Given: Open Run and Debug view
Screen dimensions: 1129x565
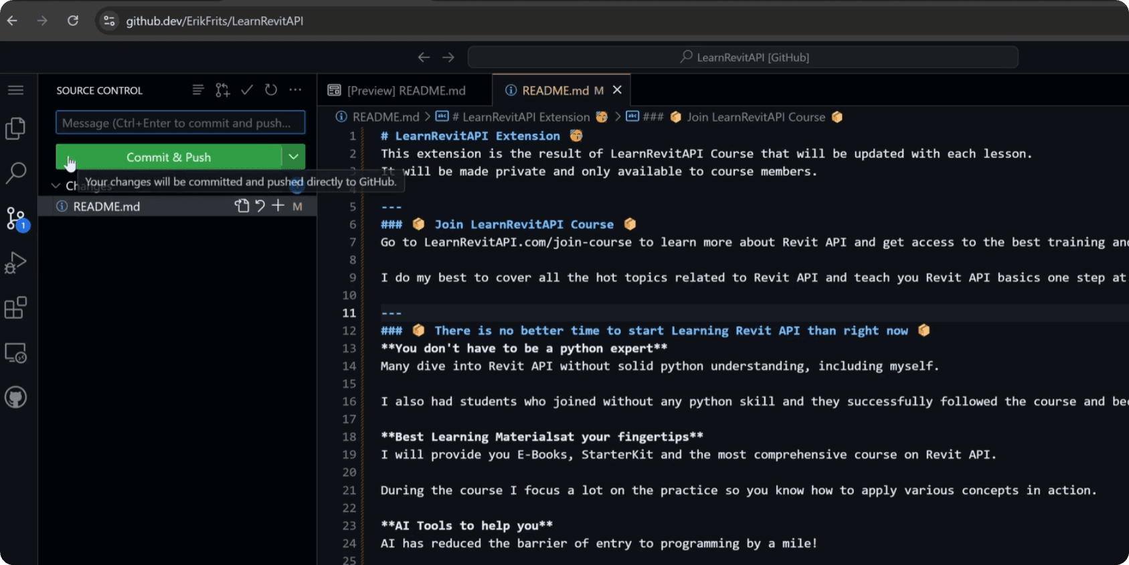Looking at the screenshot, I should pos(15,262).
